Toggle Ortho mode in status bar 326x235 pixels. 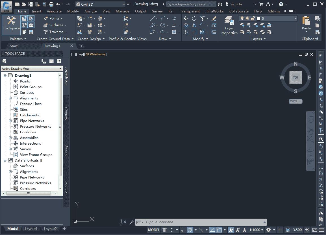pos(183,230)
